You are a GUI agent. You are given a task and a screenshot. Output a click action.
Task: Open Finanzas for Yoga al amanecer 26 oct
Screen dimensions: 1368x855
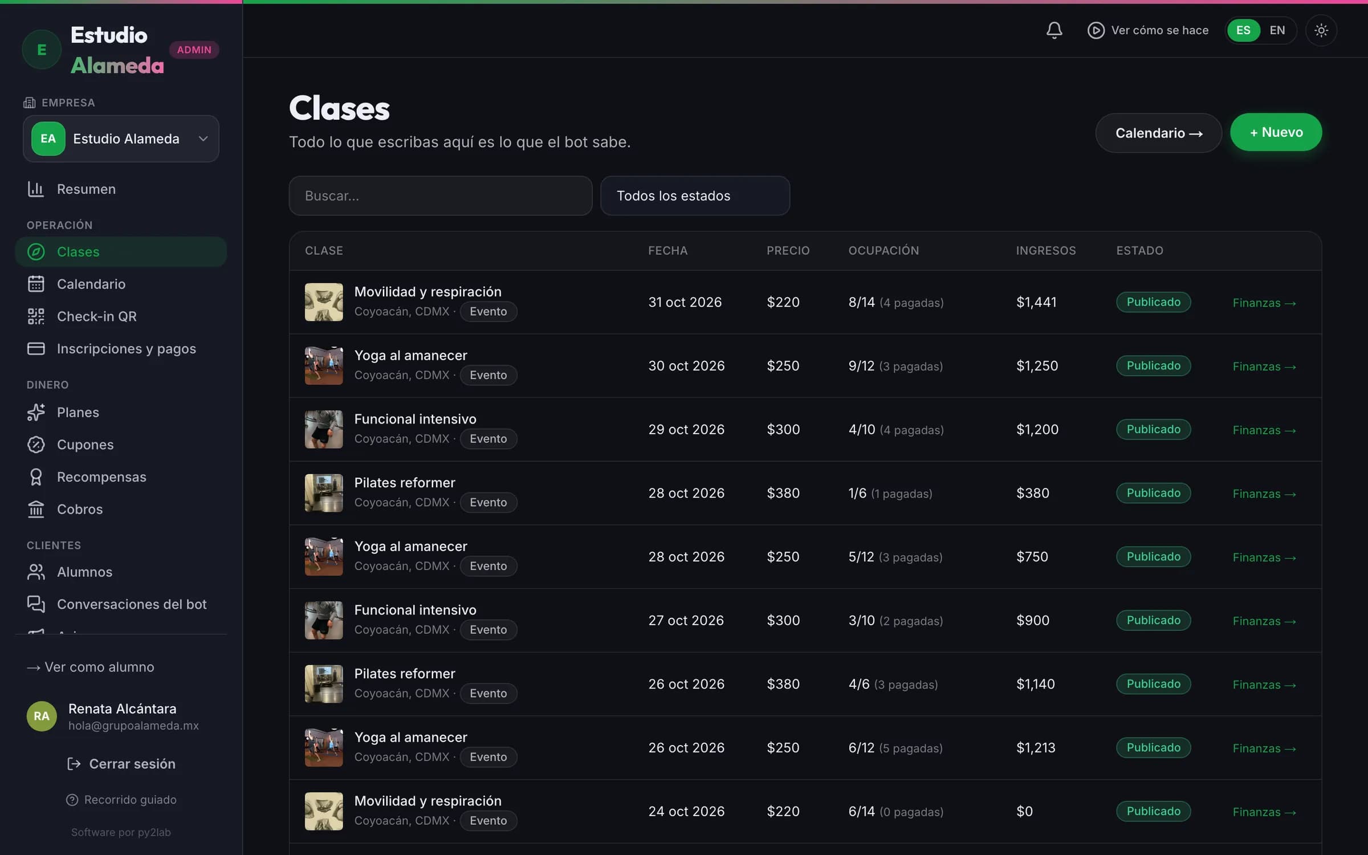point(1264,748)
